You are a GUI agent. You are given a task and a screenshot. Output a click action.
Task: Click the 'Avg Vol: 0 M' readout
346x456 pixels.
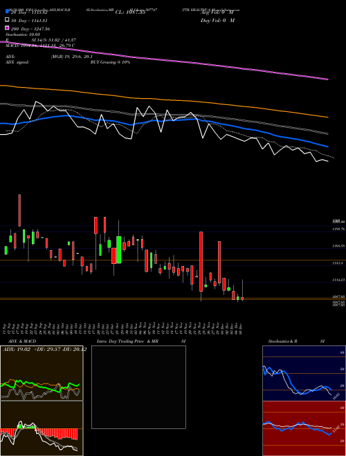point(217,12)
